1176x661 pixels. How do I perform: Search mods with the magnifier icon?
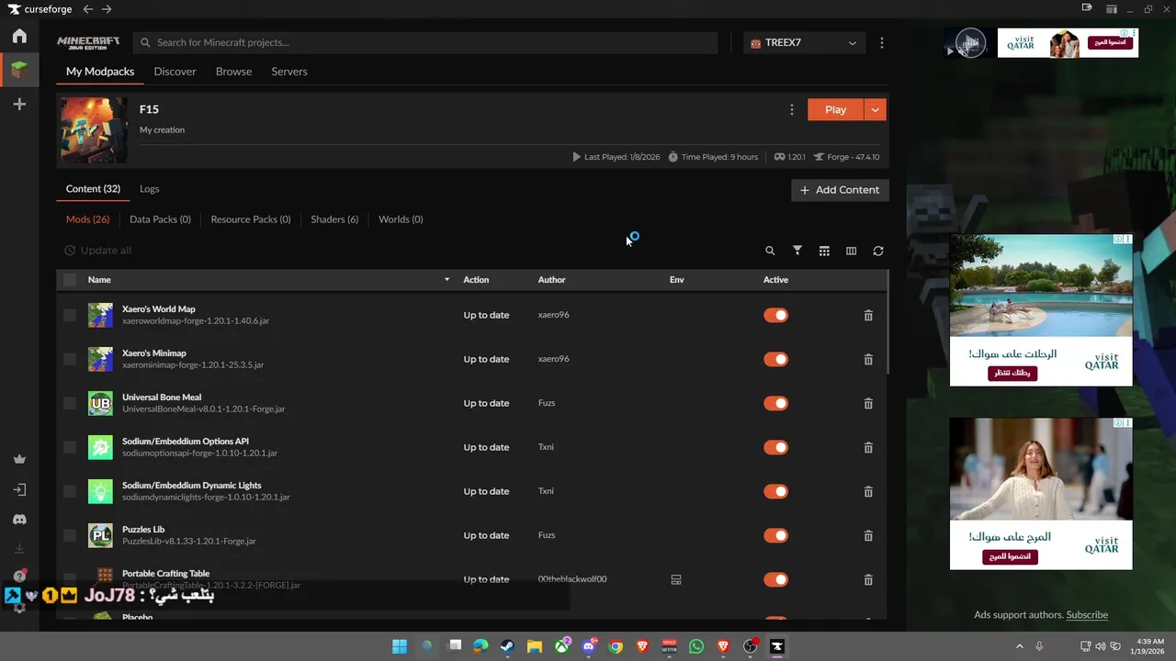tap(770, 251)
